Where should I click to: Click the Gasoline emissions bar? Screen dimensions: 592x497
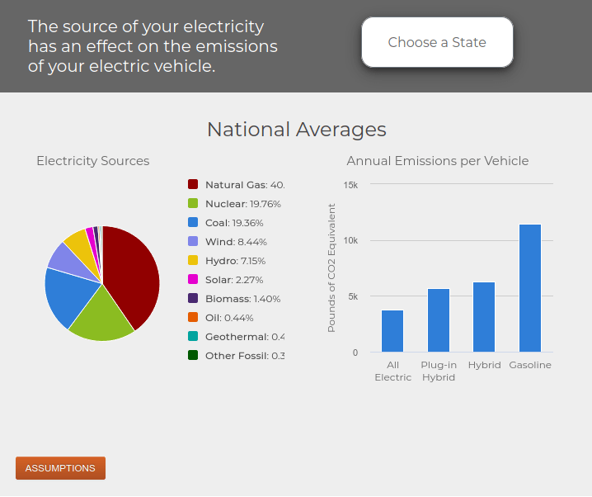(x=530, y=288)
